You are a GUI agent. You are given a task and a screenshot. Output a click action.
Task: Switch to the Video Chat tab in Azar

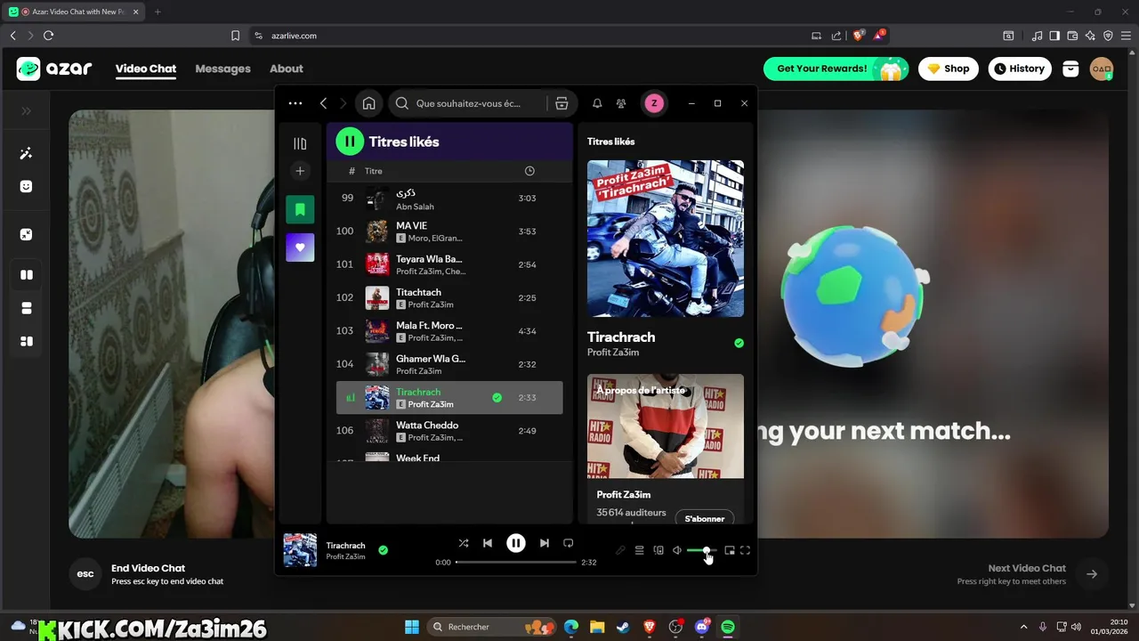pos(146,69)
